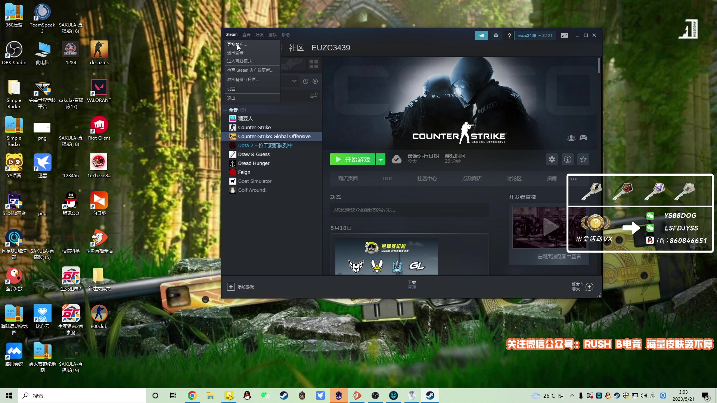Toggle favorite star for CS:GO

point(583,160)
